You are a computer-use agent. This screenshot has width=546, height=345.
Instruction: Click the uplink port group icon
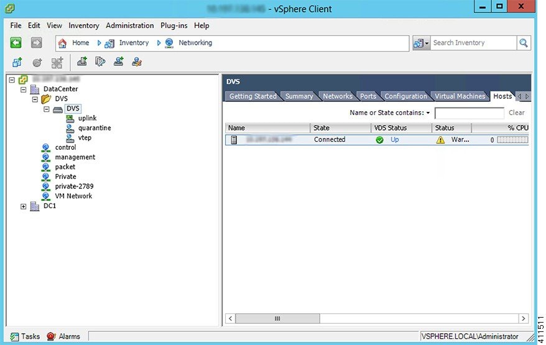coord(70,119)
